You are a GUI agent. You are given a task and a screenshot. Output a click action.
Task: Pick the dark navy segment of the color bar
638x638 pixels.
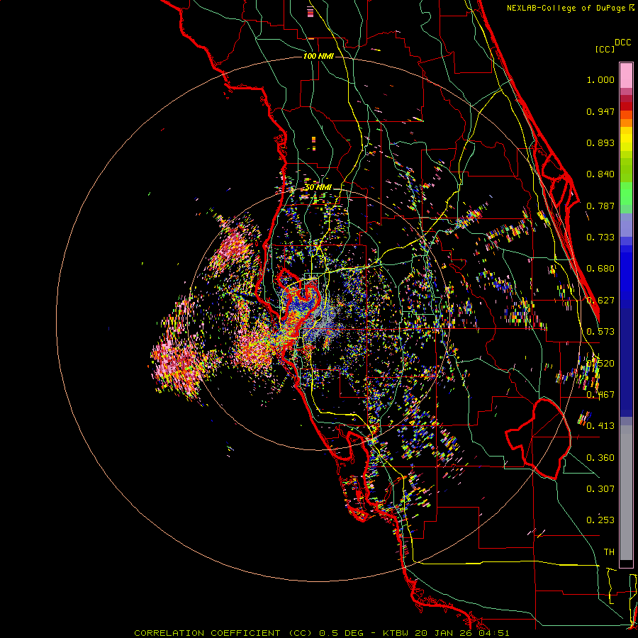coord(626,362)
